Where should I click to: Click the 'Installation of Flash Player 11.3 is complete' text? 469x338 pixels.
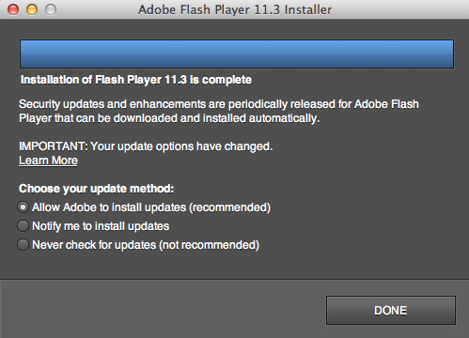pos(136,80)
